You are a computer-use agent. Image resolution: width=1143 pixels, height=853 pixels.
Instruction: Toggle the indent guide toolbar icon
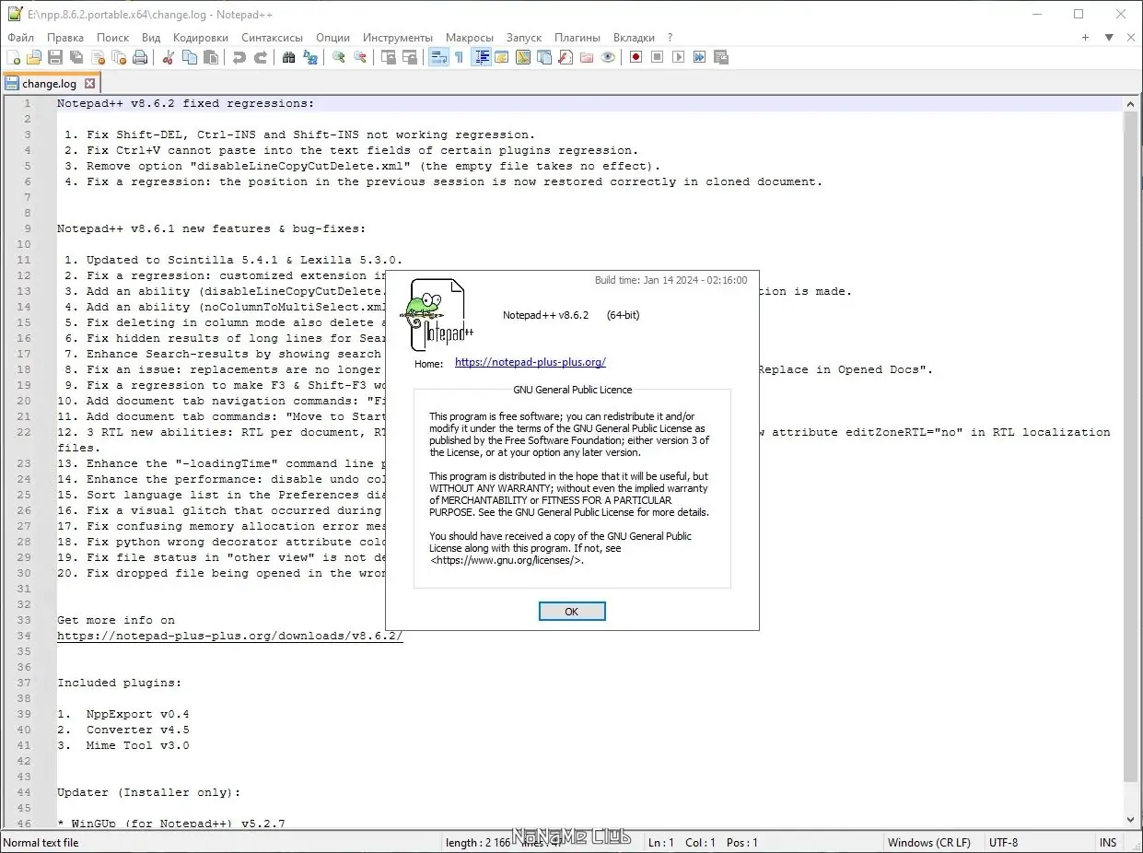click(481, 57)
